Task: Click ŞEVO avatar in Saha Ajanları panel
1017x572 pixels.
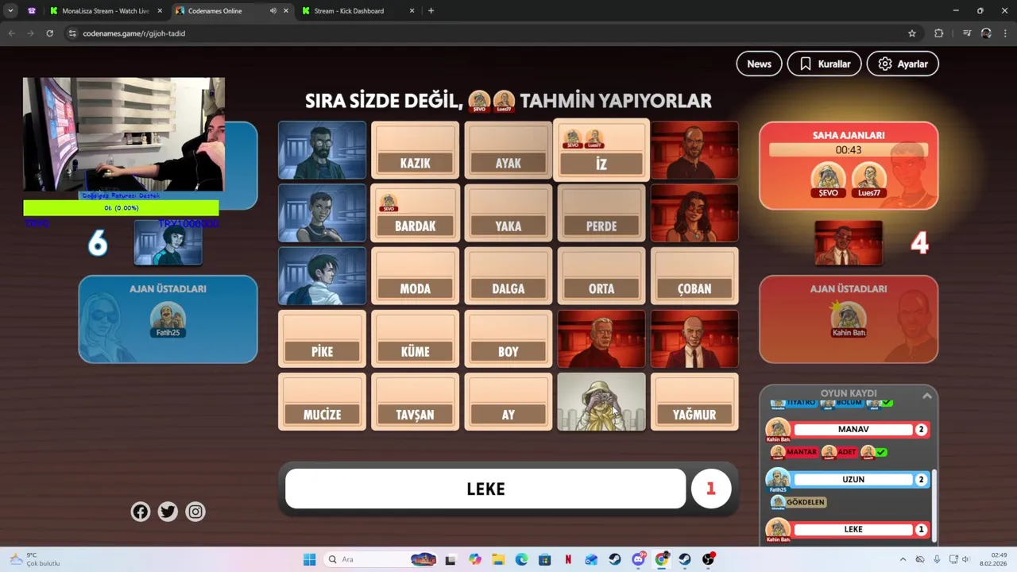Action: pos(828,180)
